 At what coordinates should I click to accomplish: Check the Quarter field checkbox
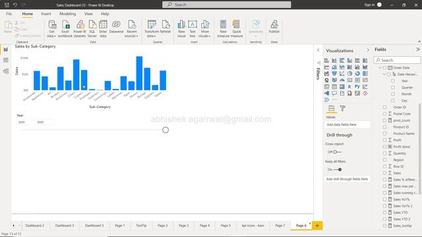tap(393, 88)
